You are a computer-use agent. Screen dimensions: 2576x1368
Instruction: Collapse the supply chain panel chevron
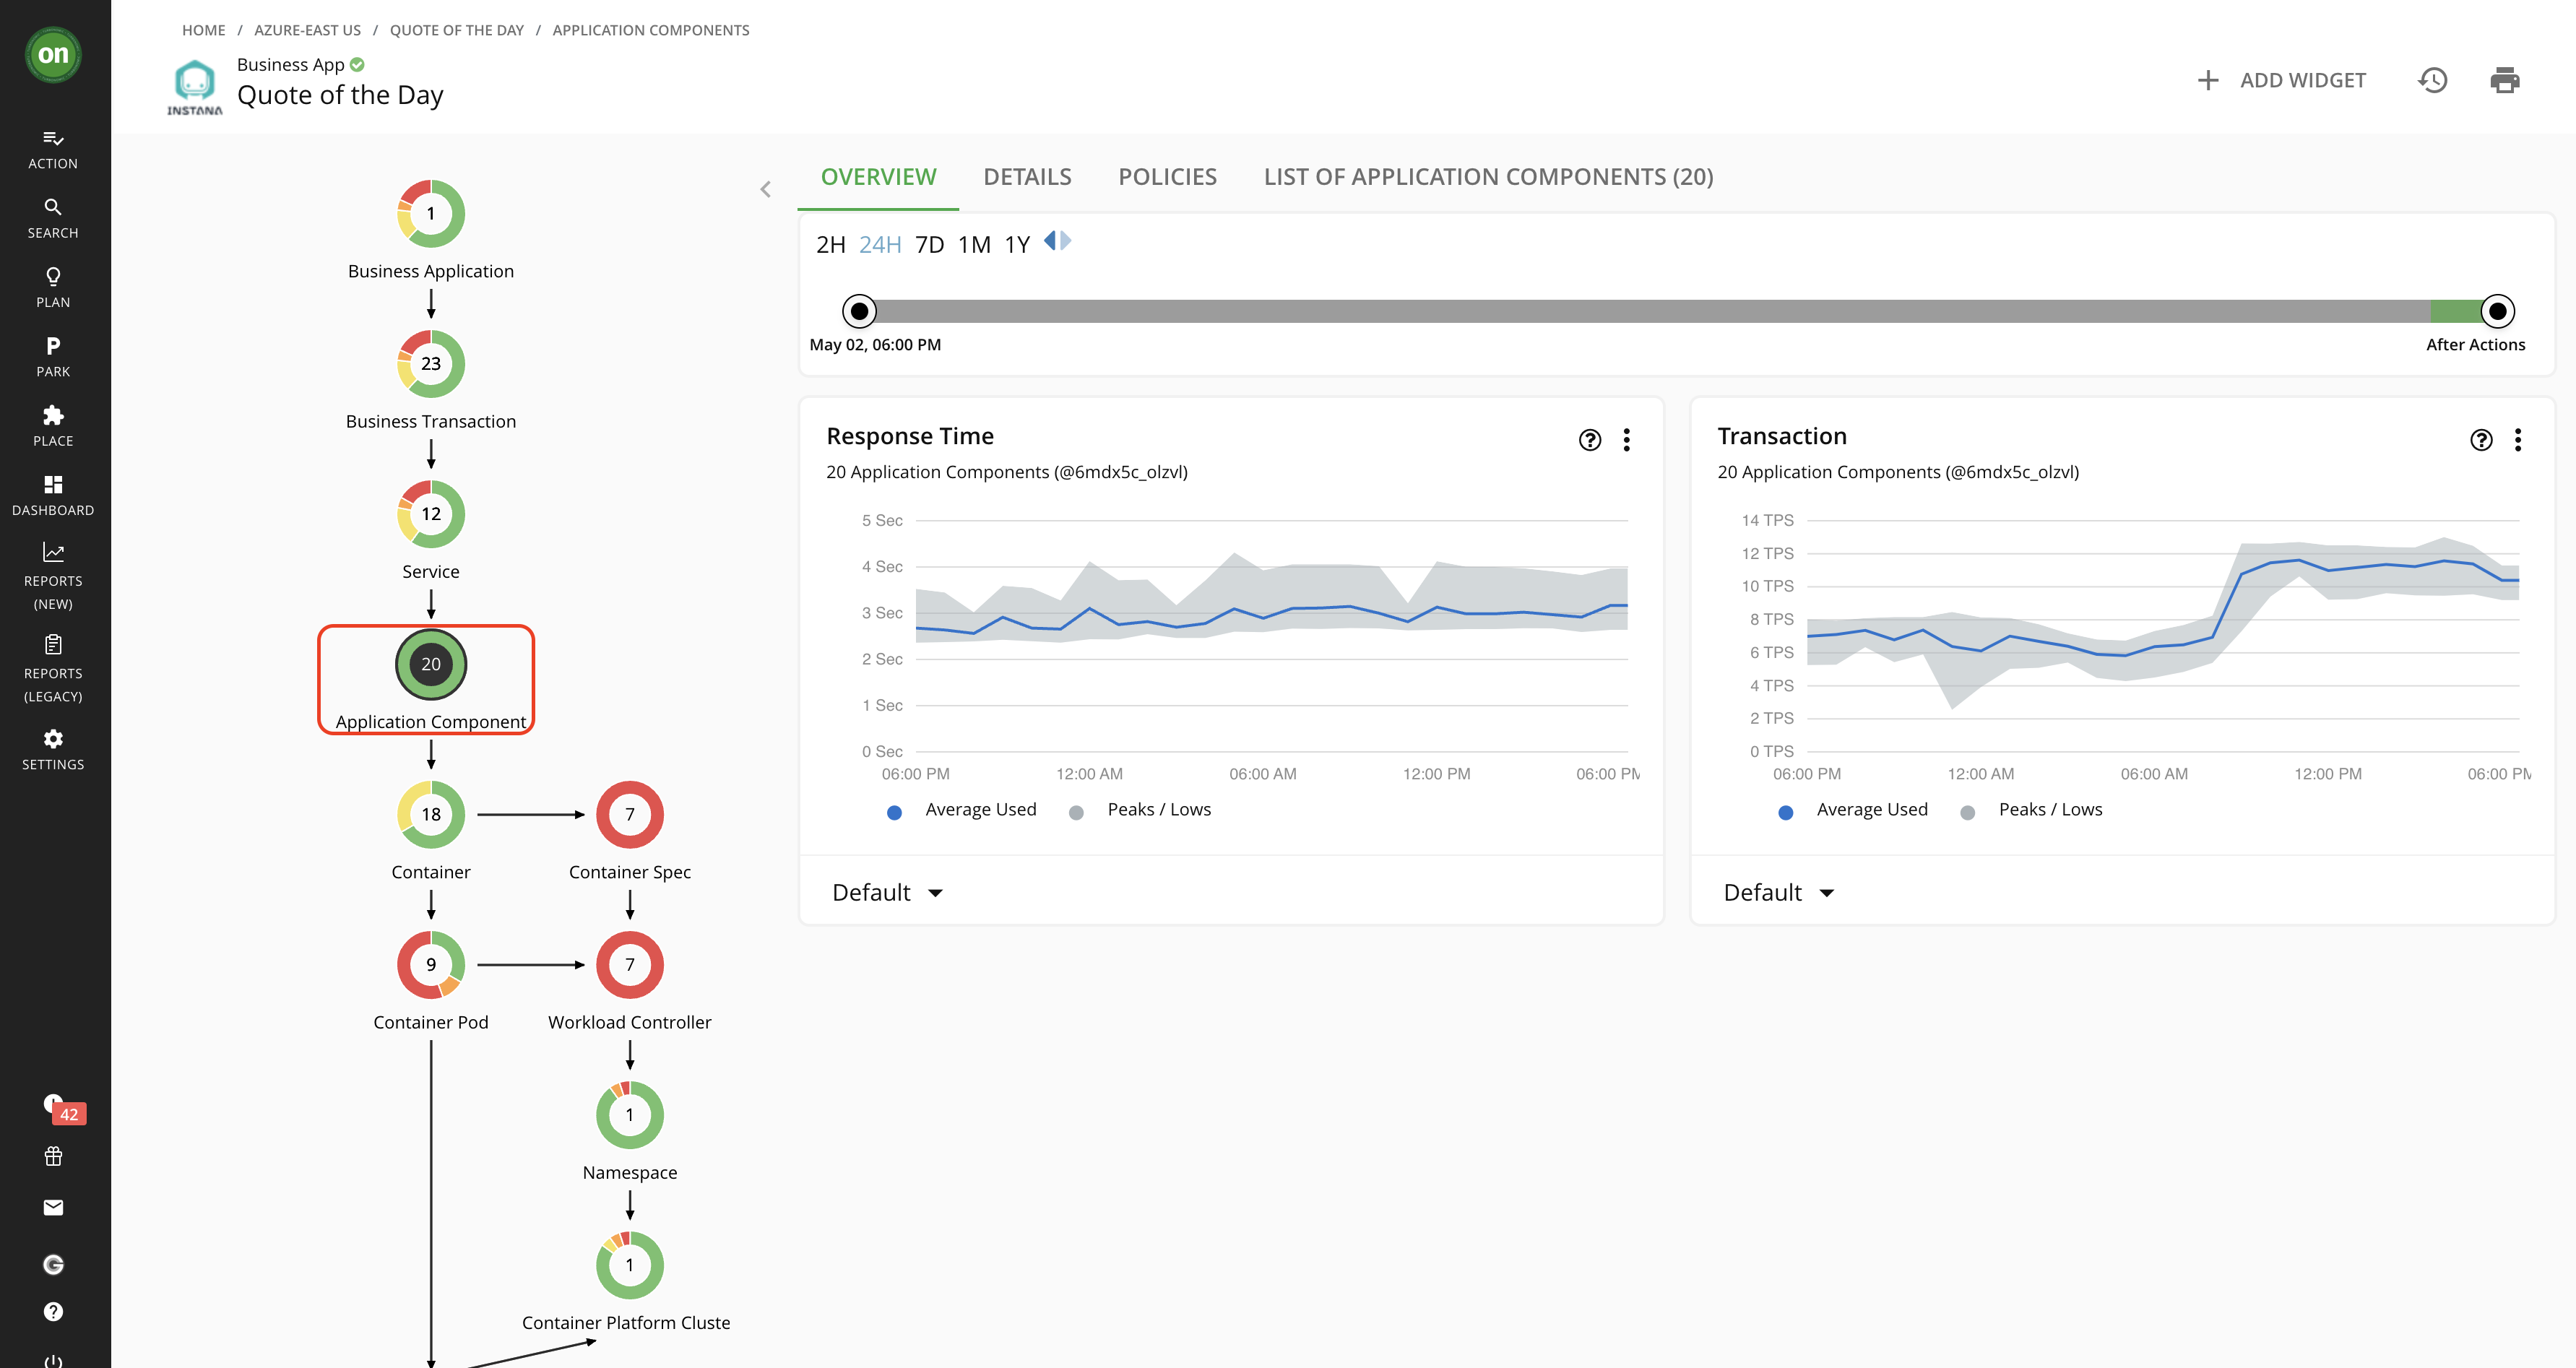coord(766,189)
